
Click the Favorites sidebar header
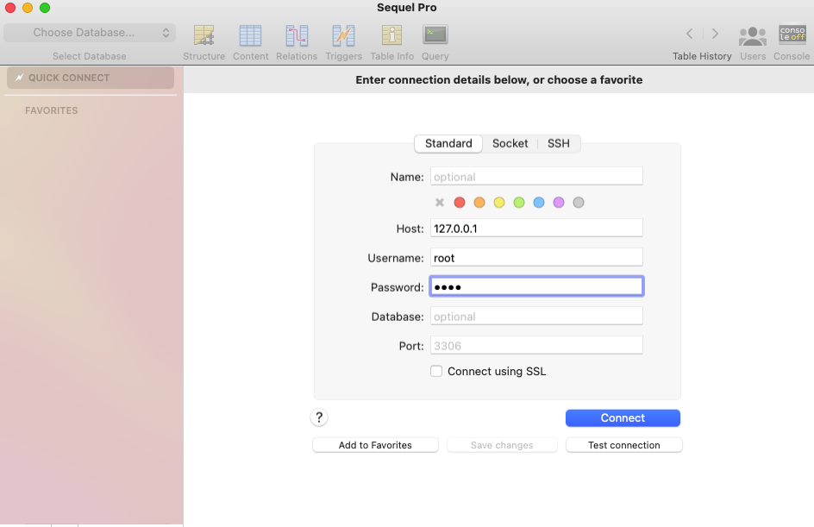52,110
